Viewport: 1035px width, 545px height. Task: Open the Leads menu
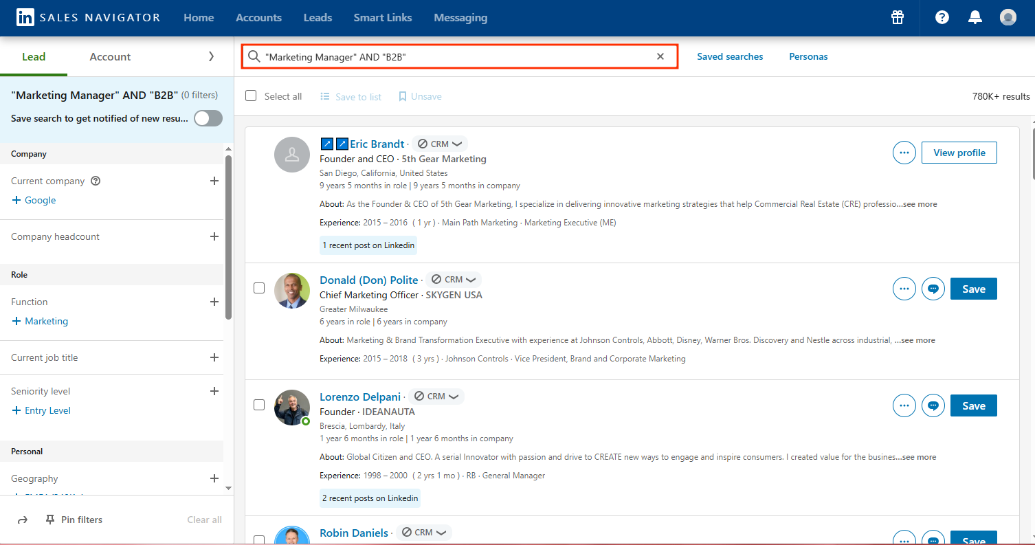(x=318, y=18)
